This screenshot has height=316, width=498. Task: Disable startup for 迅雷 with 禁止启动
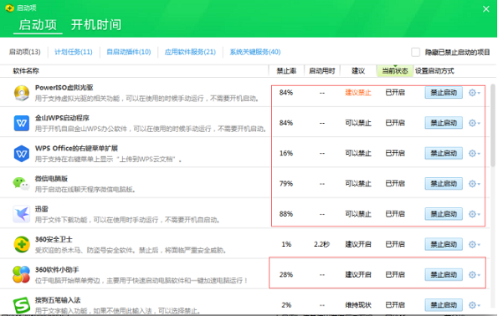pos(444,214)
